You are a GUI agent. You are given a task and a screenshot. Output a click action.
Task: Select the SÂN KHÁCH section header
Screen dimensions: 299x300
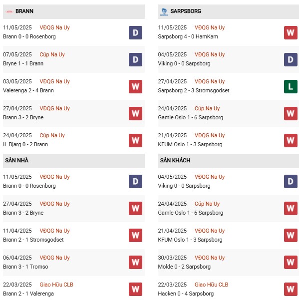click(229, 161)
